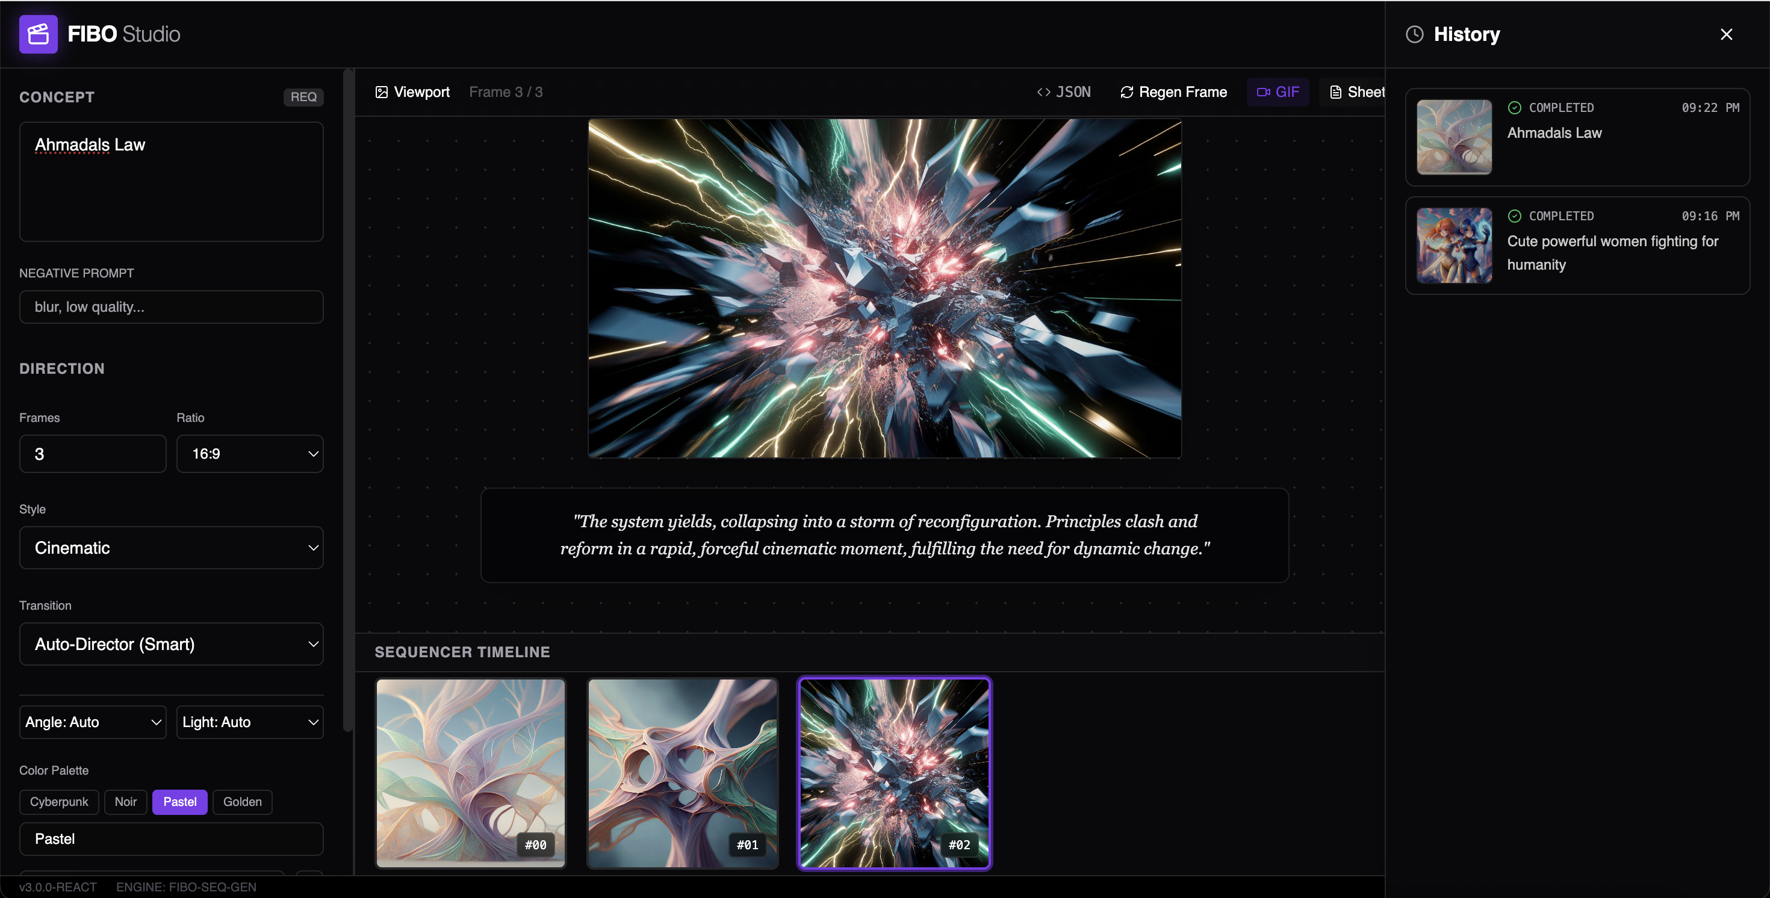Open the Auto-Director transition dropdown

(171, 644)
